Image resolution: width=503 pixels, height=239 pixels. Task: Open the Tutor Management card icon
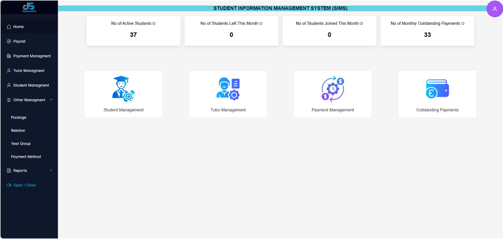(x=228, y=89)
